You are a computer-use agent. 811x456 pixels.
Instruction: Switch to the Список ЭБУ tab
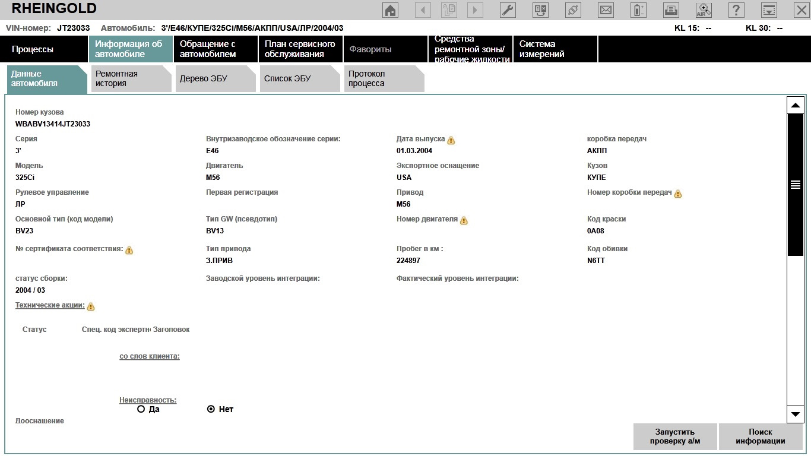pos(300,79)
